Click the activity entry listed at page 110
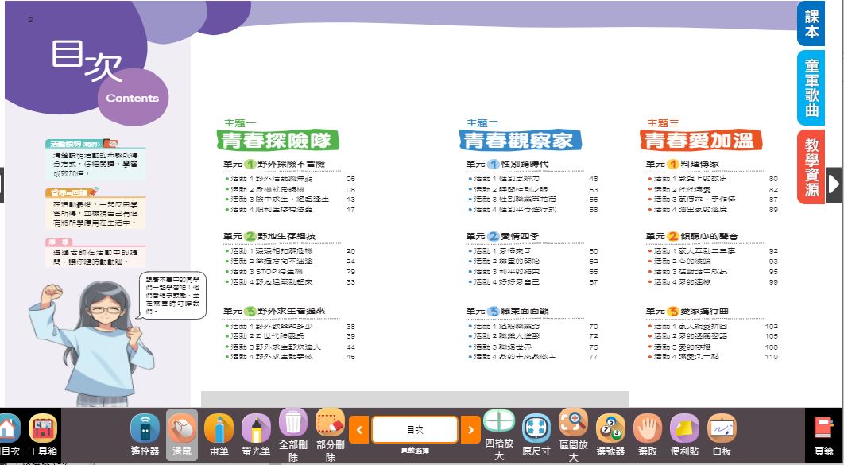844x465 pixels. point(713,356)
